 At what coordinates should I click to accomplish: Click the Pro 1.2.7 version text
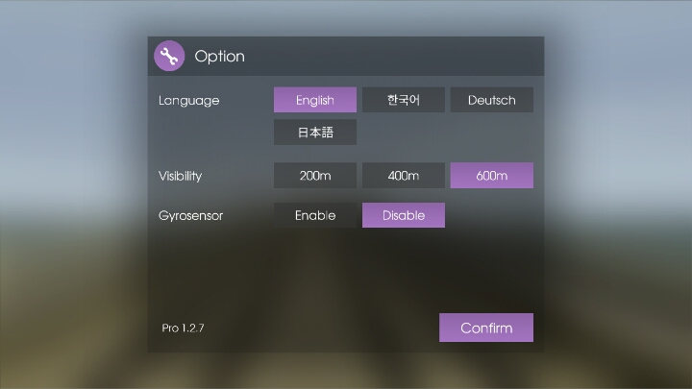[183, 328]
